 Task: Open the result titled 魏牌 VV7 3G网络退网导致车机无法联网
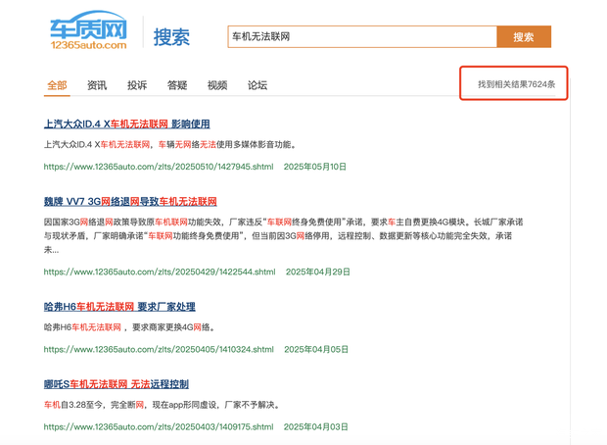(130, 202)
